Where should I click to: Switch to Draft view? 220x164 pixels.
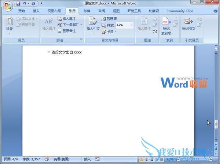(x=161, y=159)
